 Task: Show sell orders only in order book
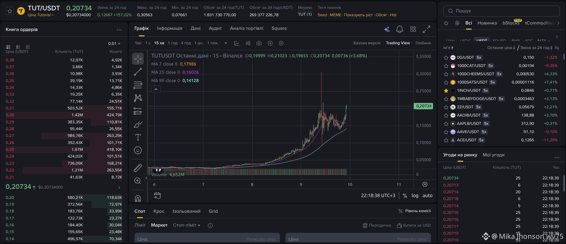28,47
